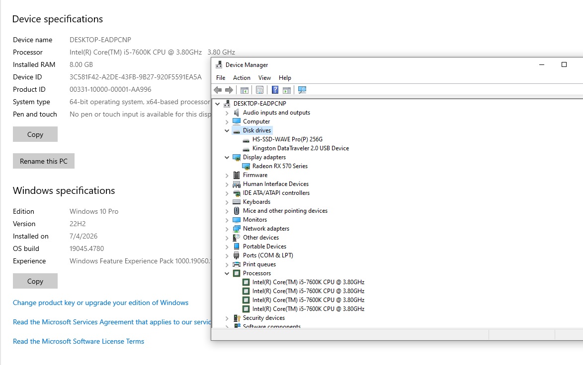Viewport: 583px width, 365px height.
Task: Click the Portable Devices category icon
Action: coord(237,246)
